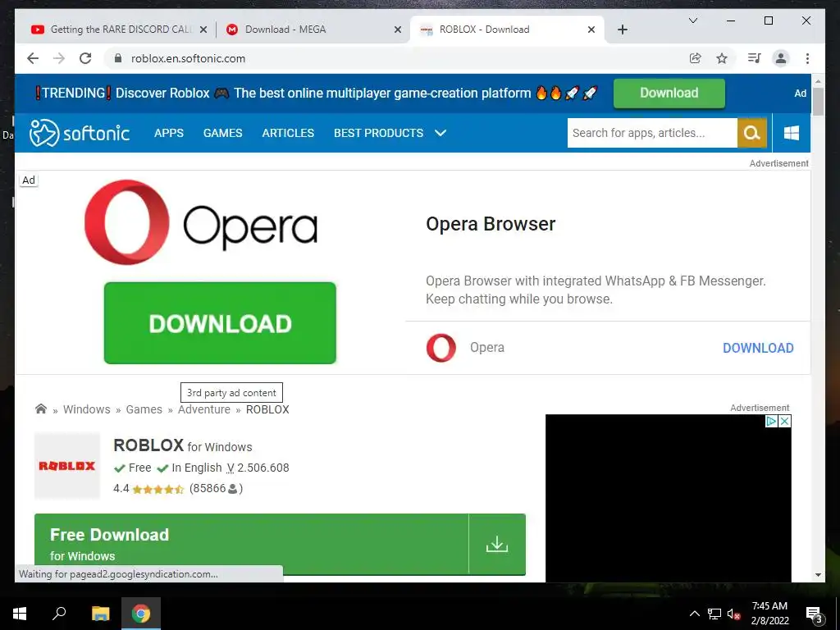Screen dimensions: 840x630
Task: Open the Windows breadcrumb link
Action: [87, 409]
